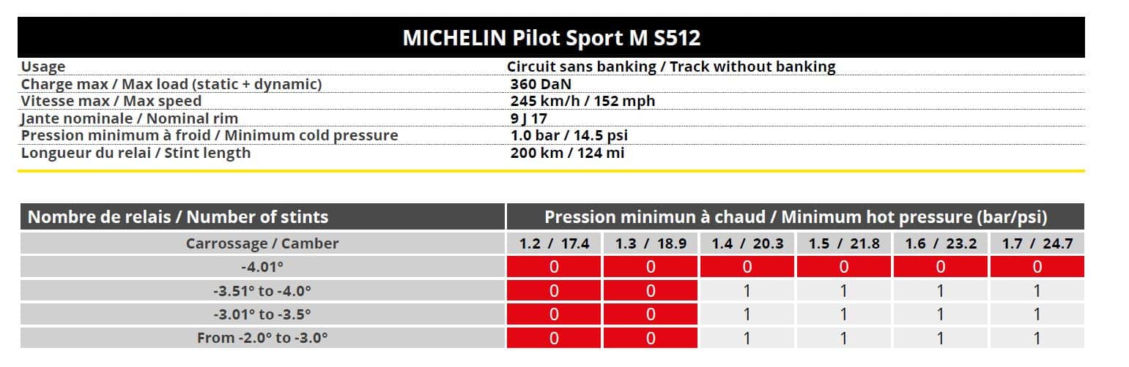The image size is (1129, 367).
Task: Click the Carrossage / Camber header cell
Action: point(262,243)
